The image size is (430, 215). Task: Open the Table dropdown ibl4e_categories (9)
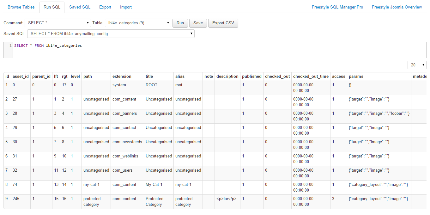[138, 23]
